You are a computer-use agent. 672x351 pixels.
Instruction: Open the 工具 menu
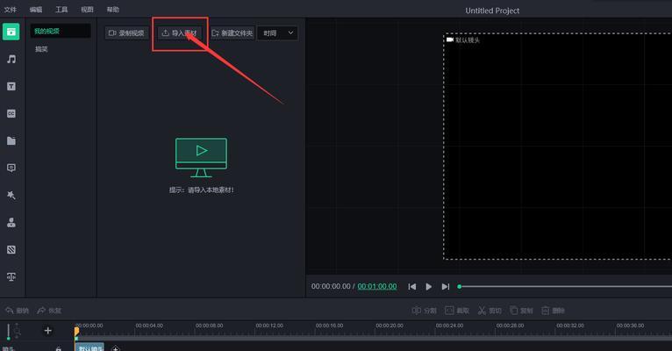[x=61, y=10]
